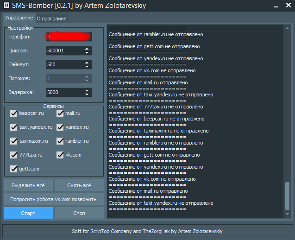Select the Управление tab
The width and height of the screenshot is (295, 240).
19,18
